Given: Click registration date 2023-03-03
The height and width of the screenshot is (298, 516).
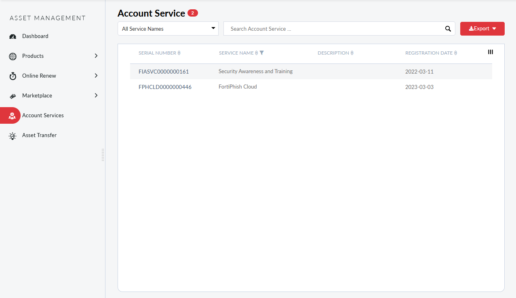Looking at the screenshot, I should [419, 87].
